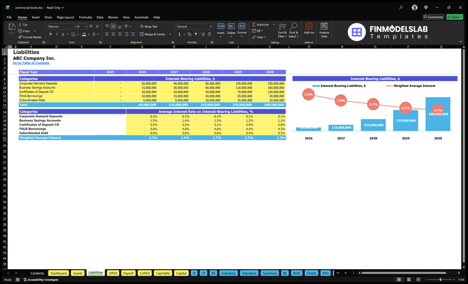Launch Analyze Data
This screenshot has height=284, width=468.
pos(324,30)
